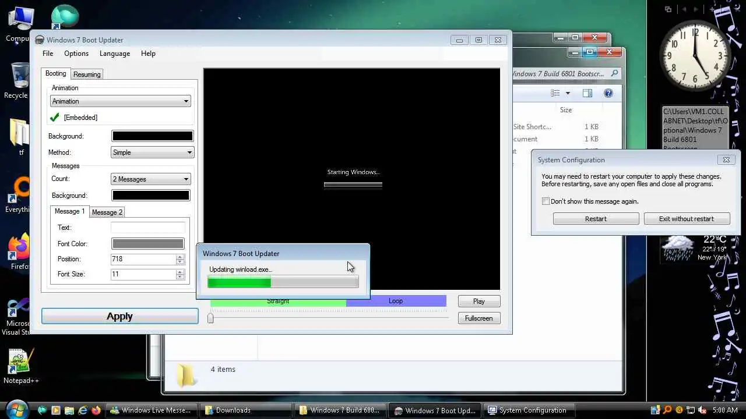Click the New York weather gadget

(x=695, y=247)
